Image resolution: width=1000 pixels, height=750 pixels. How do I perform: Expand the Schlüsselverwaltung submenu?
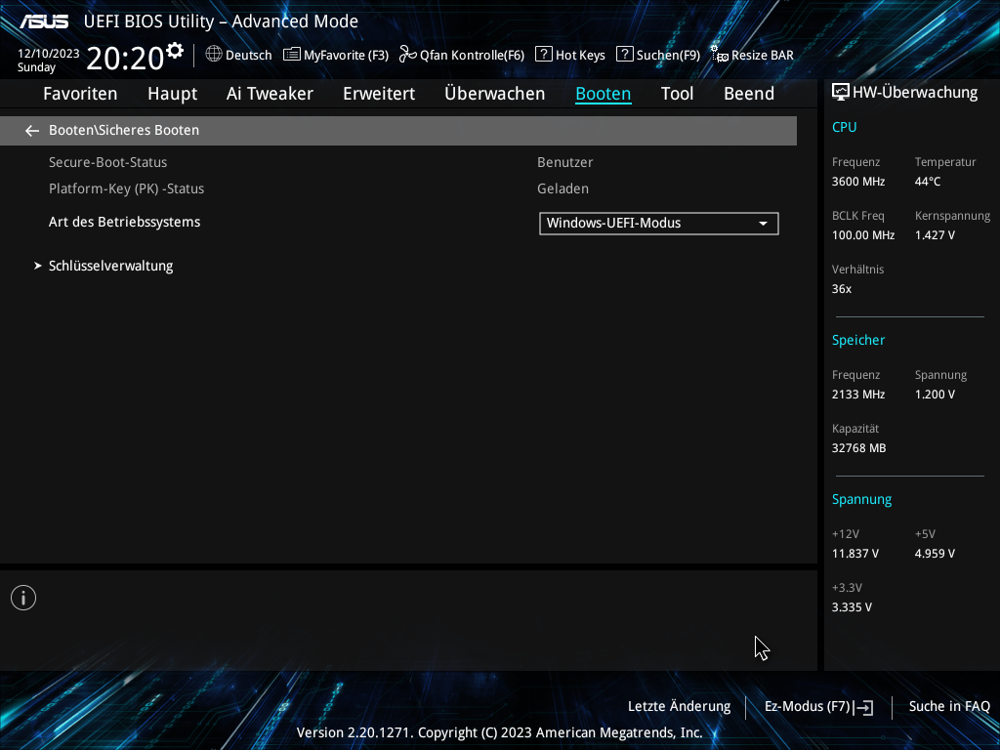click(110, 266)
